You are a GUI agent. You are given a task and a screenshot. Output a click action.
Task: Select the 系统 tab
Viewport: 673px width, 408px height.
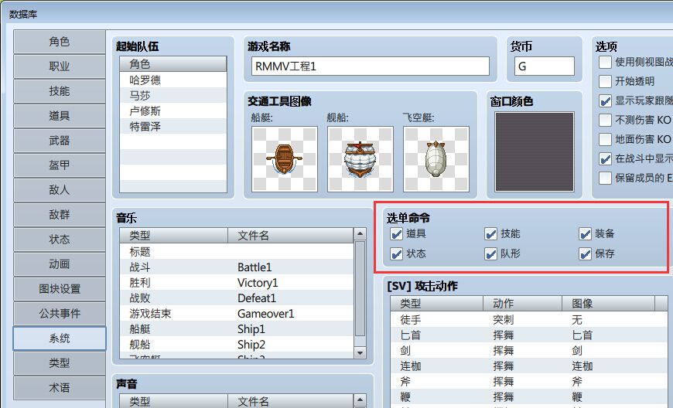[x=60, y=338]
